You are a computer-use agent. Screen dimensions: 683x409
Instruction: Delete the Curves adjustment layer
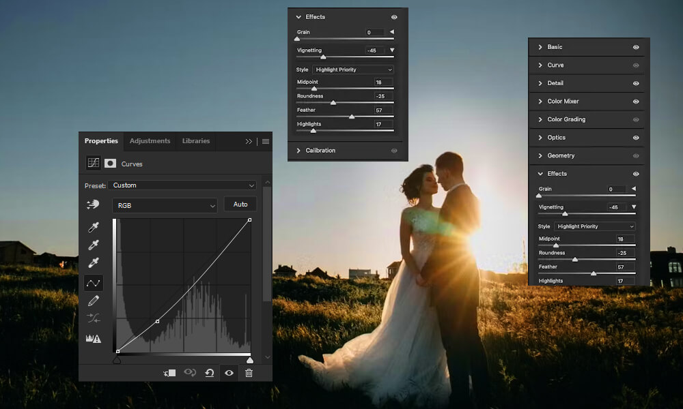[x=249, y=373]
